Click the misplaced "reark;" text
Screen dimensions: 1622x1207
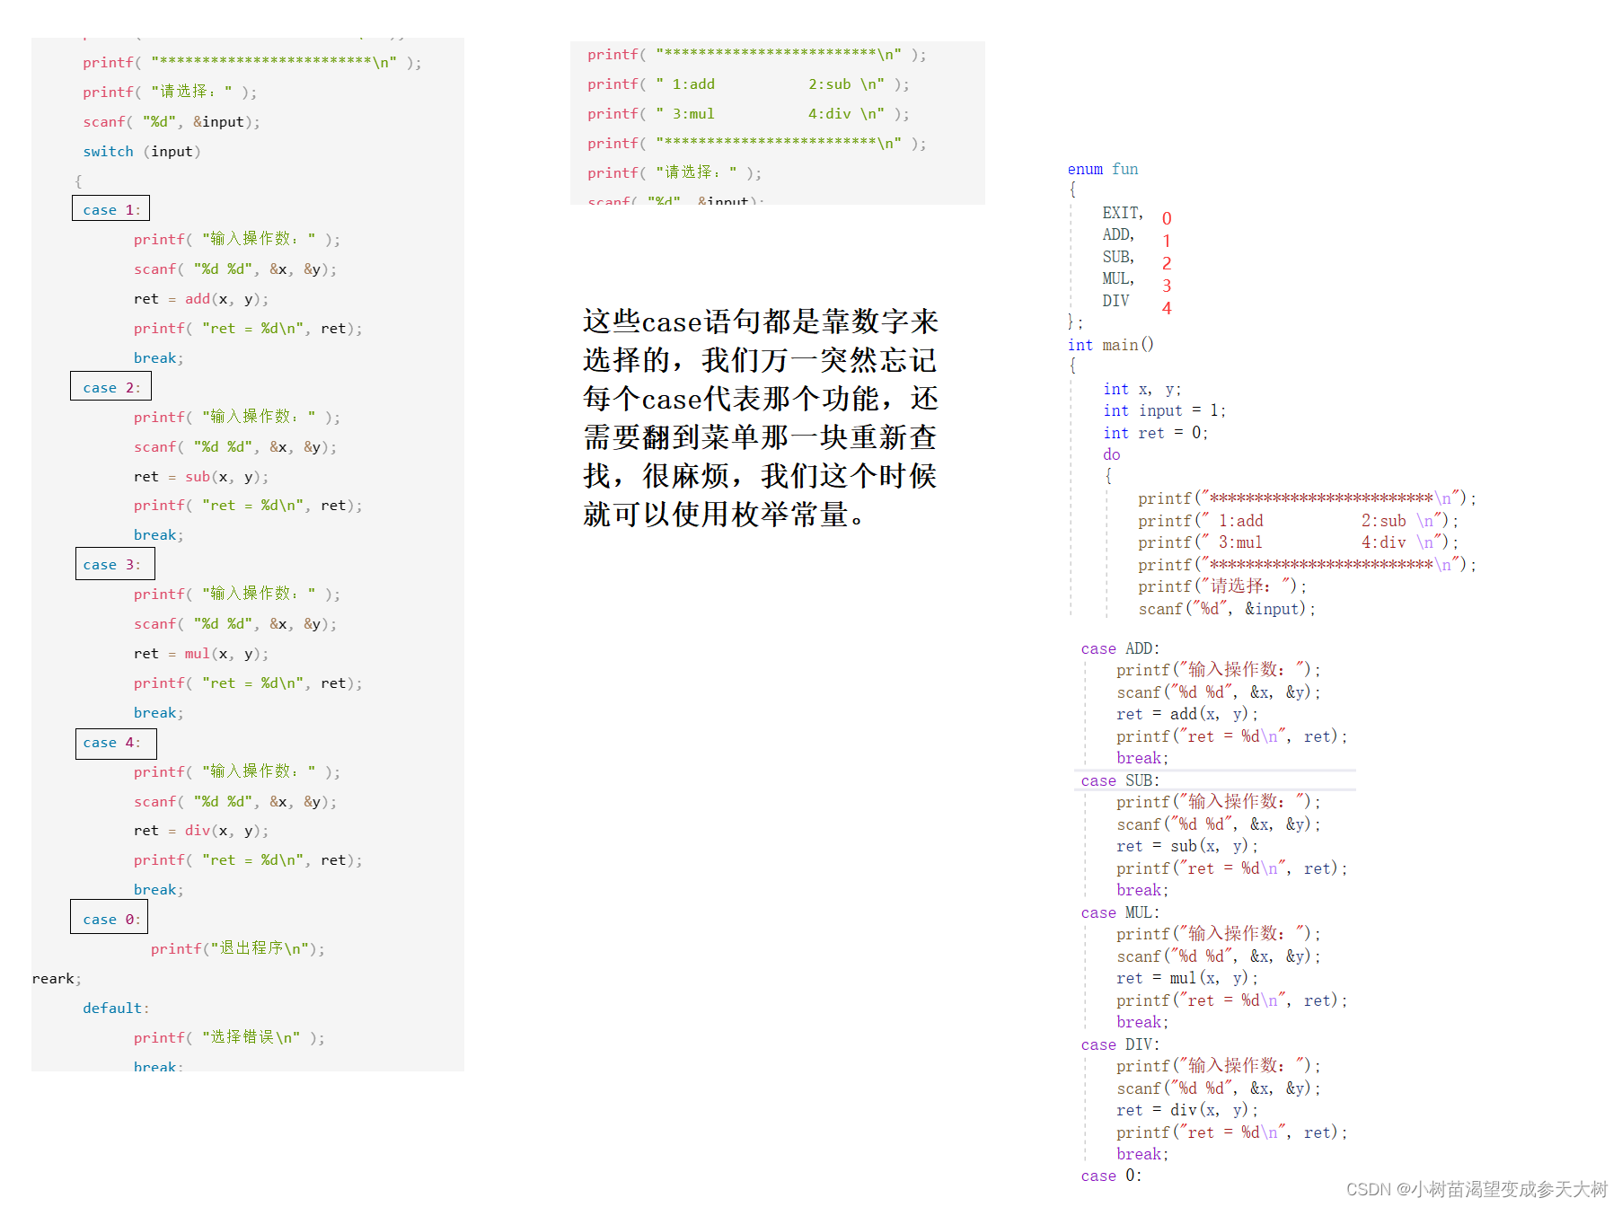pos(57,979)
